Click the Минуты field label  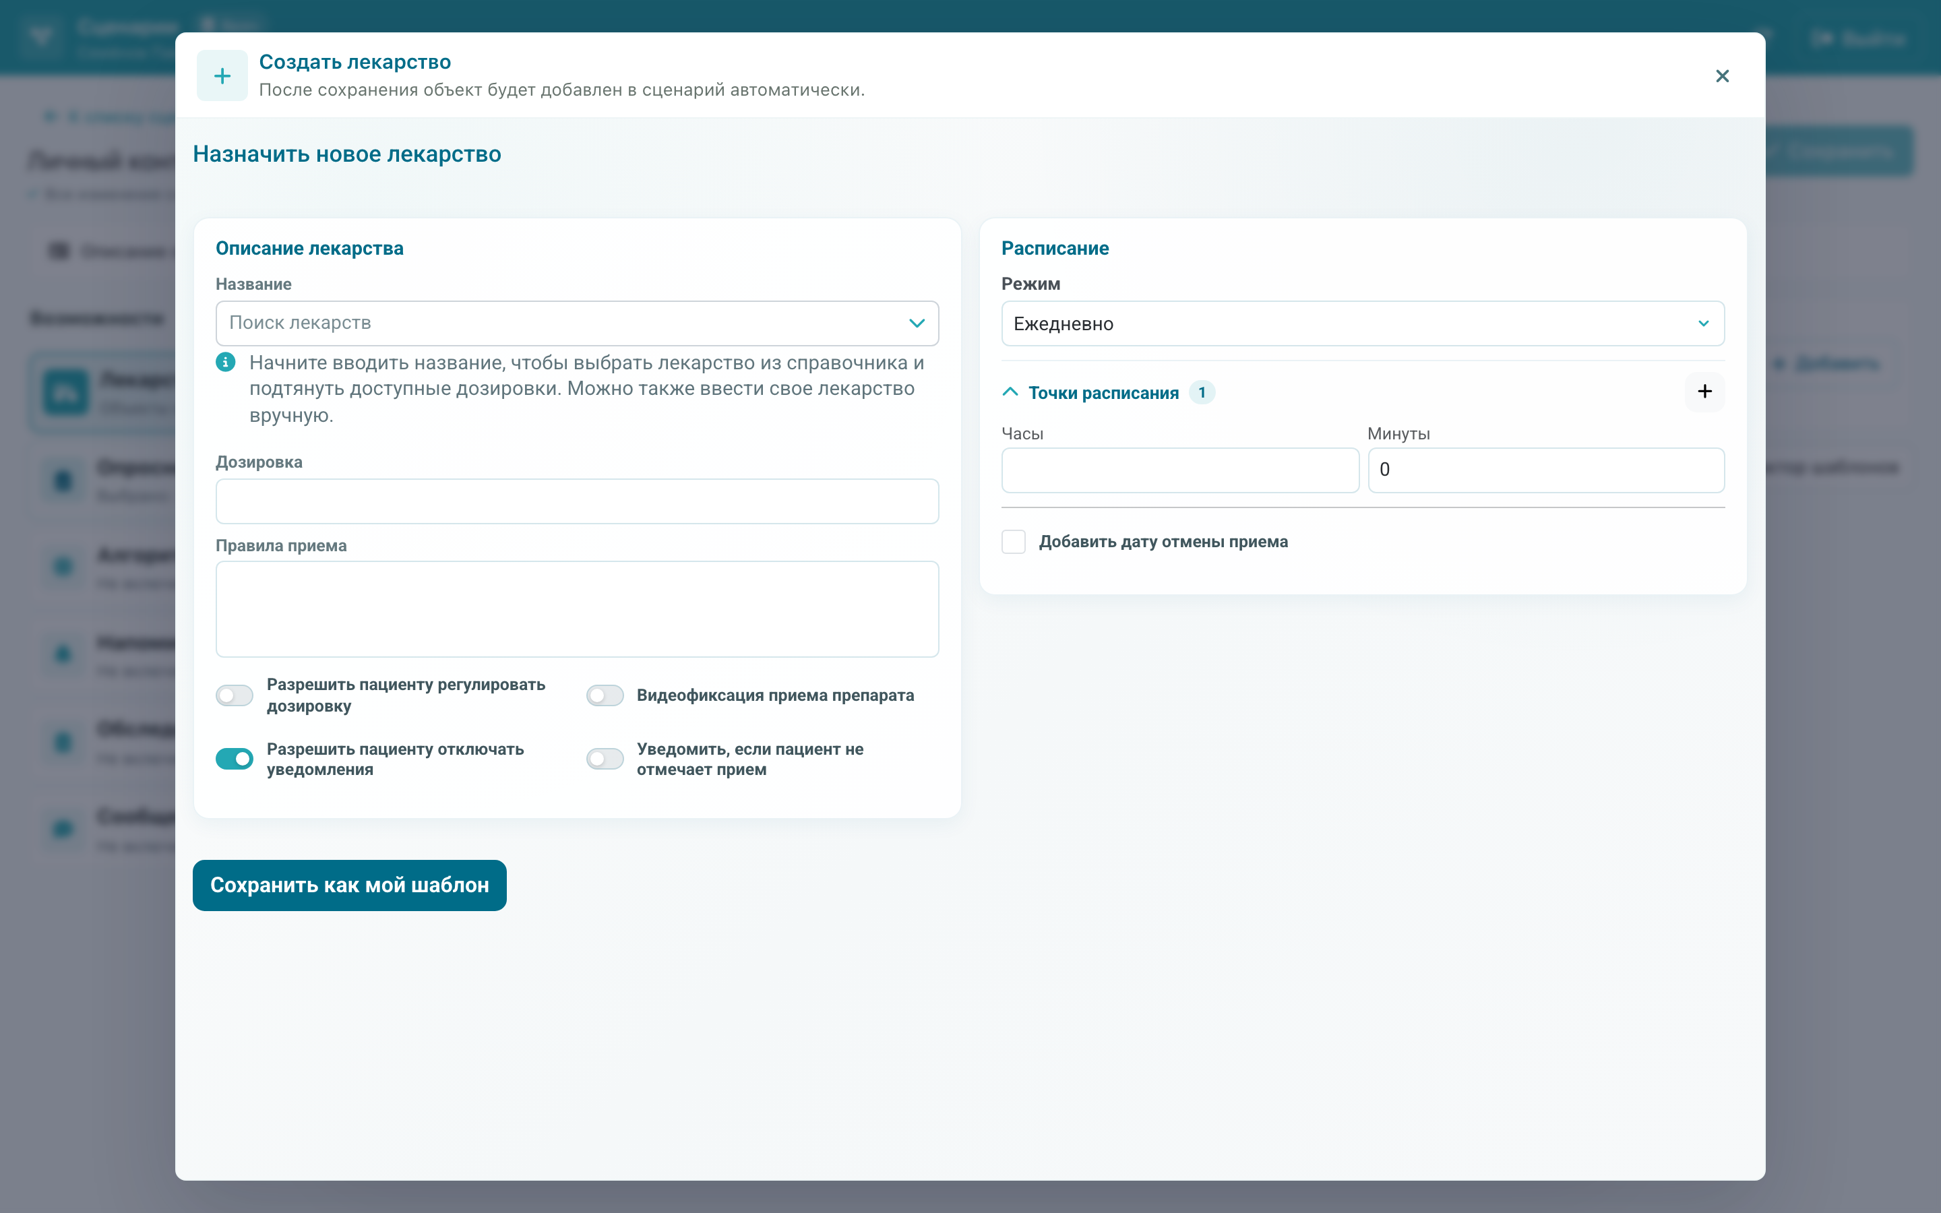[1399, 434]
